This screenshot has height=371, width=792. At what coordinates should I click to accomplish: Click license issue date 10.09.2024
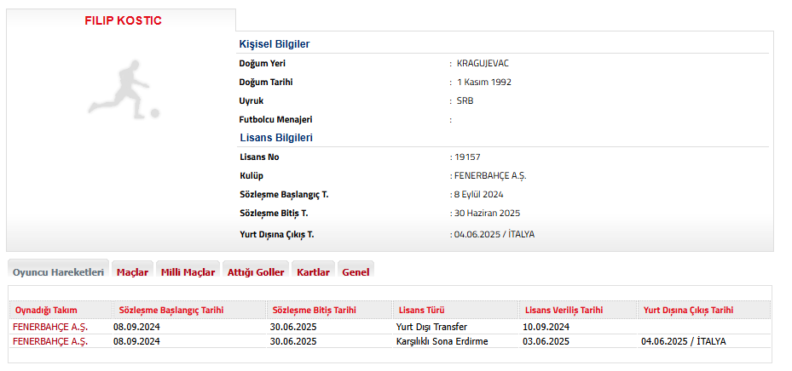click(x=546, y=327)
